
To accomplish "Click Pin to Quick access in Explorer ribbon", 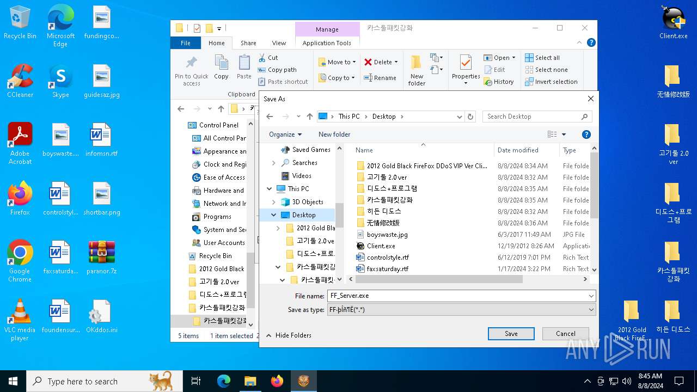I will (x=191, y=70).
